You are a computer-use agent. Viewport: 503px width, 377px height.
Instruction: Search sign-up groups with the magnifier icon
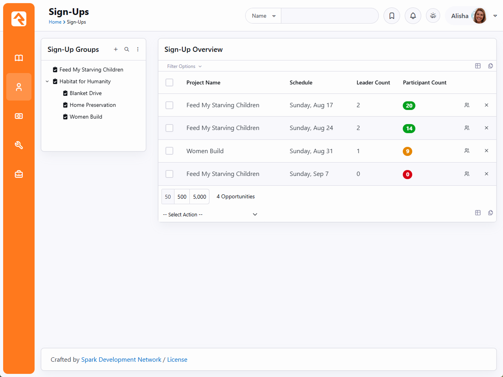pos(127,49)
